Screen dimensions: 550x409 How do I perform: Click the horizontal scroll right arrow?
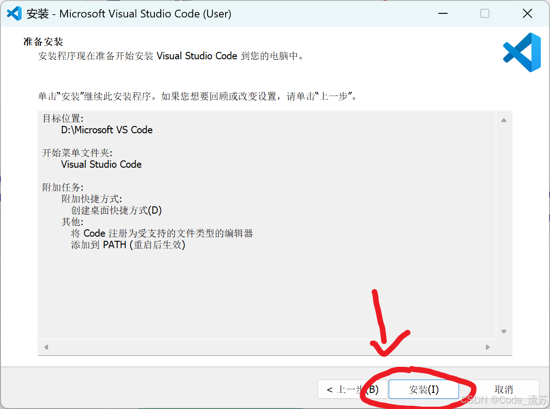point(488,347)
